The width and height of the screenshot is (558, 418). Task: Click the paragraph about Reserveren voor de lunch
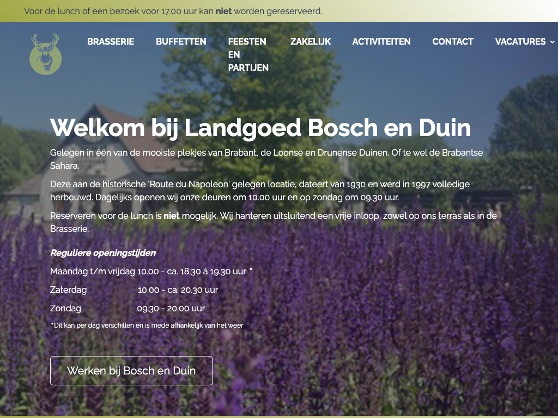(x=274, y=222)
